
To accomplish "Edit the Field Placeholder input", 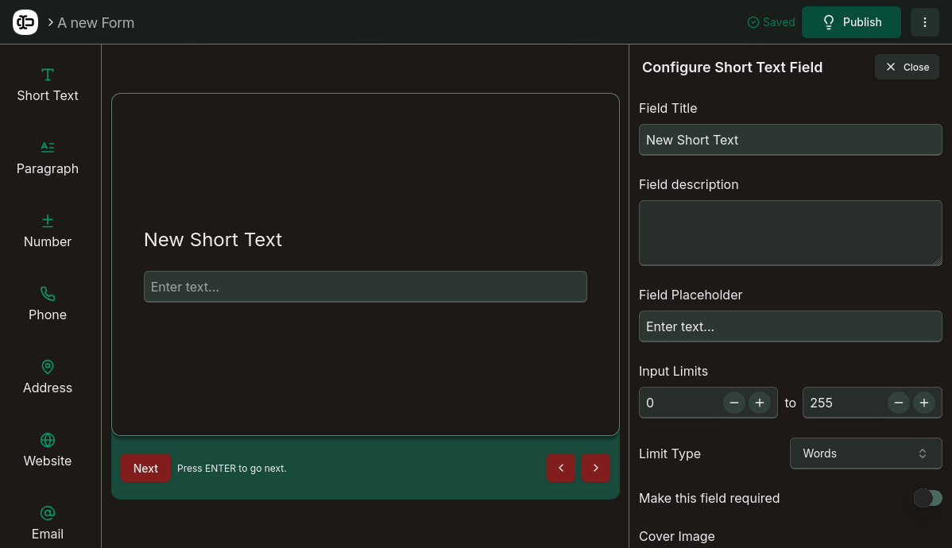I will pyautogui.click(x=791, y=326).
